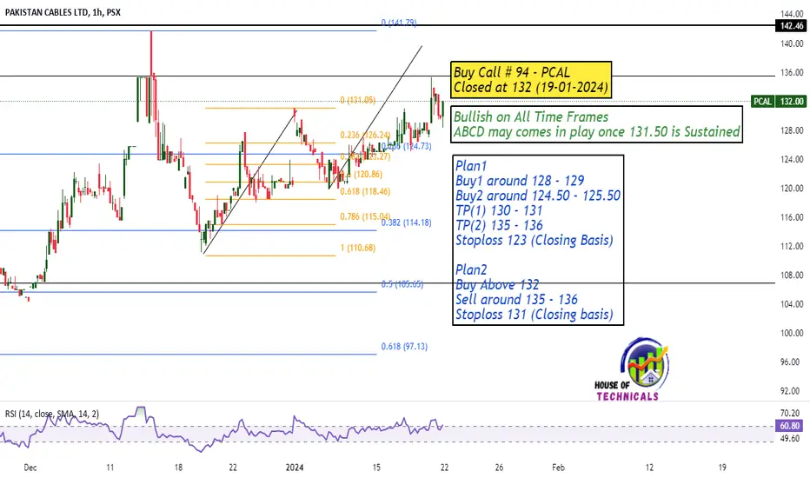Screen dimensions: 810x478
Task: Select the Plan1 Buy1 around 128 - 129 line
Action: 520,181
